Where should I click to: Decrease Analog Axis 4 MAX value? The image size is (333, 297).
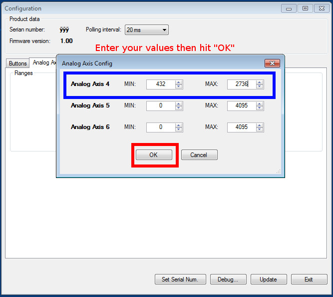point(259,86)
